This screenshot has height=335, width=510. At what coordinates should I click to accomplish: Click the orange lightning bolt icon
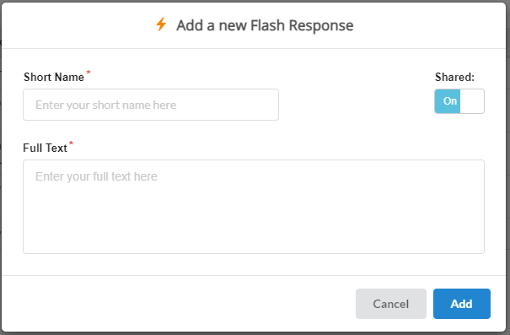(x=161, y=24)
